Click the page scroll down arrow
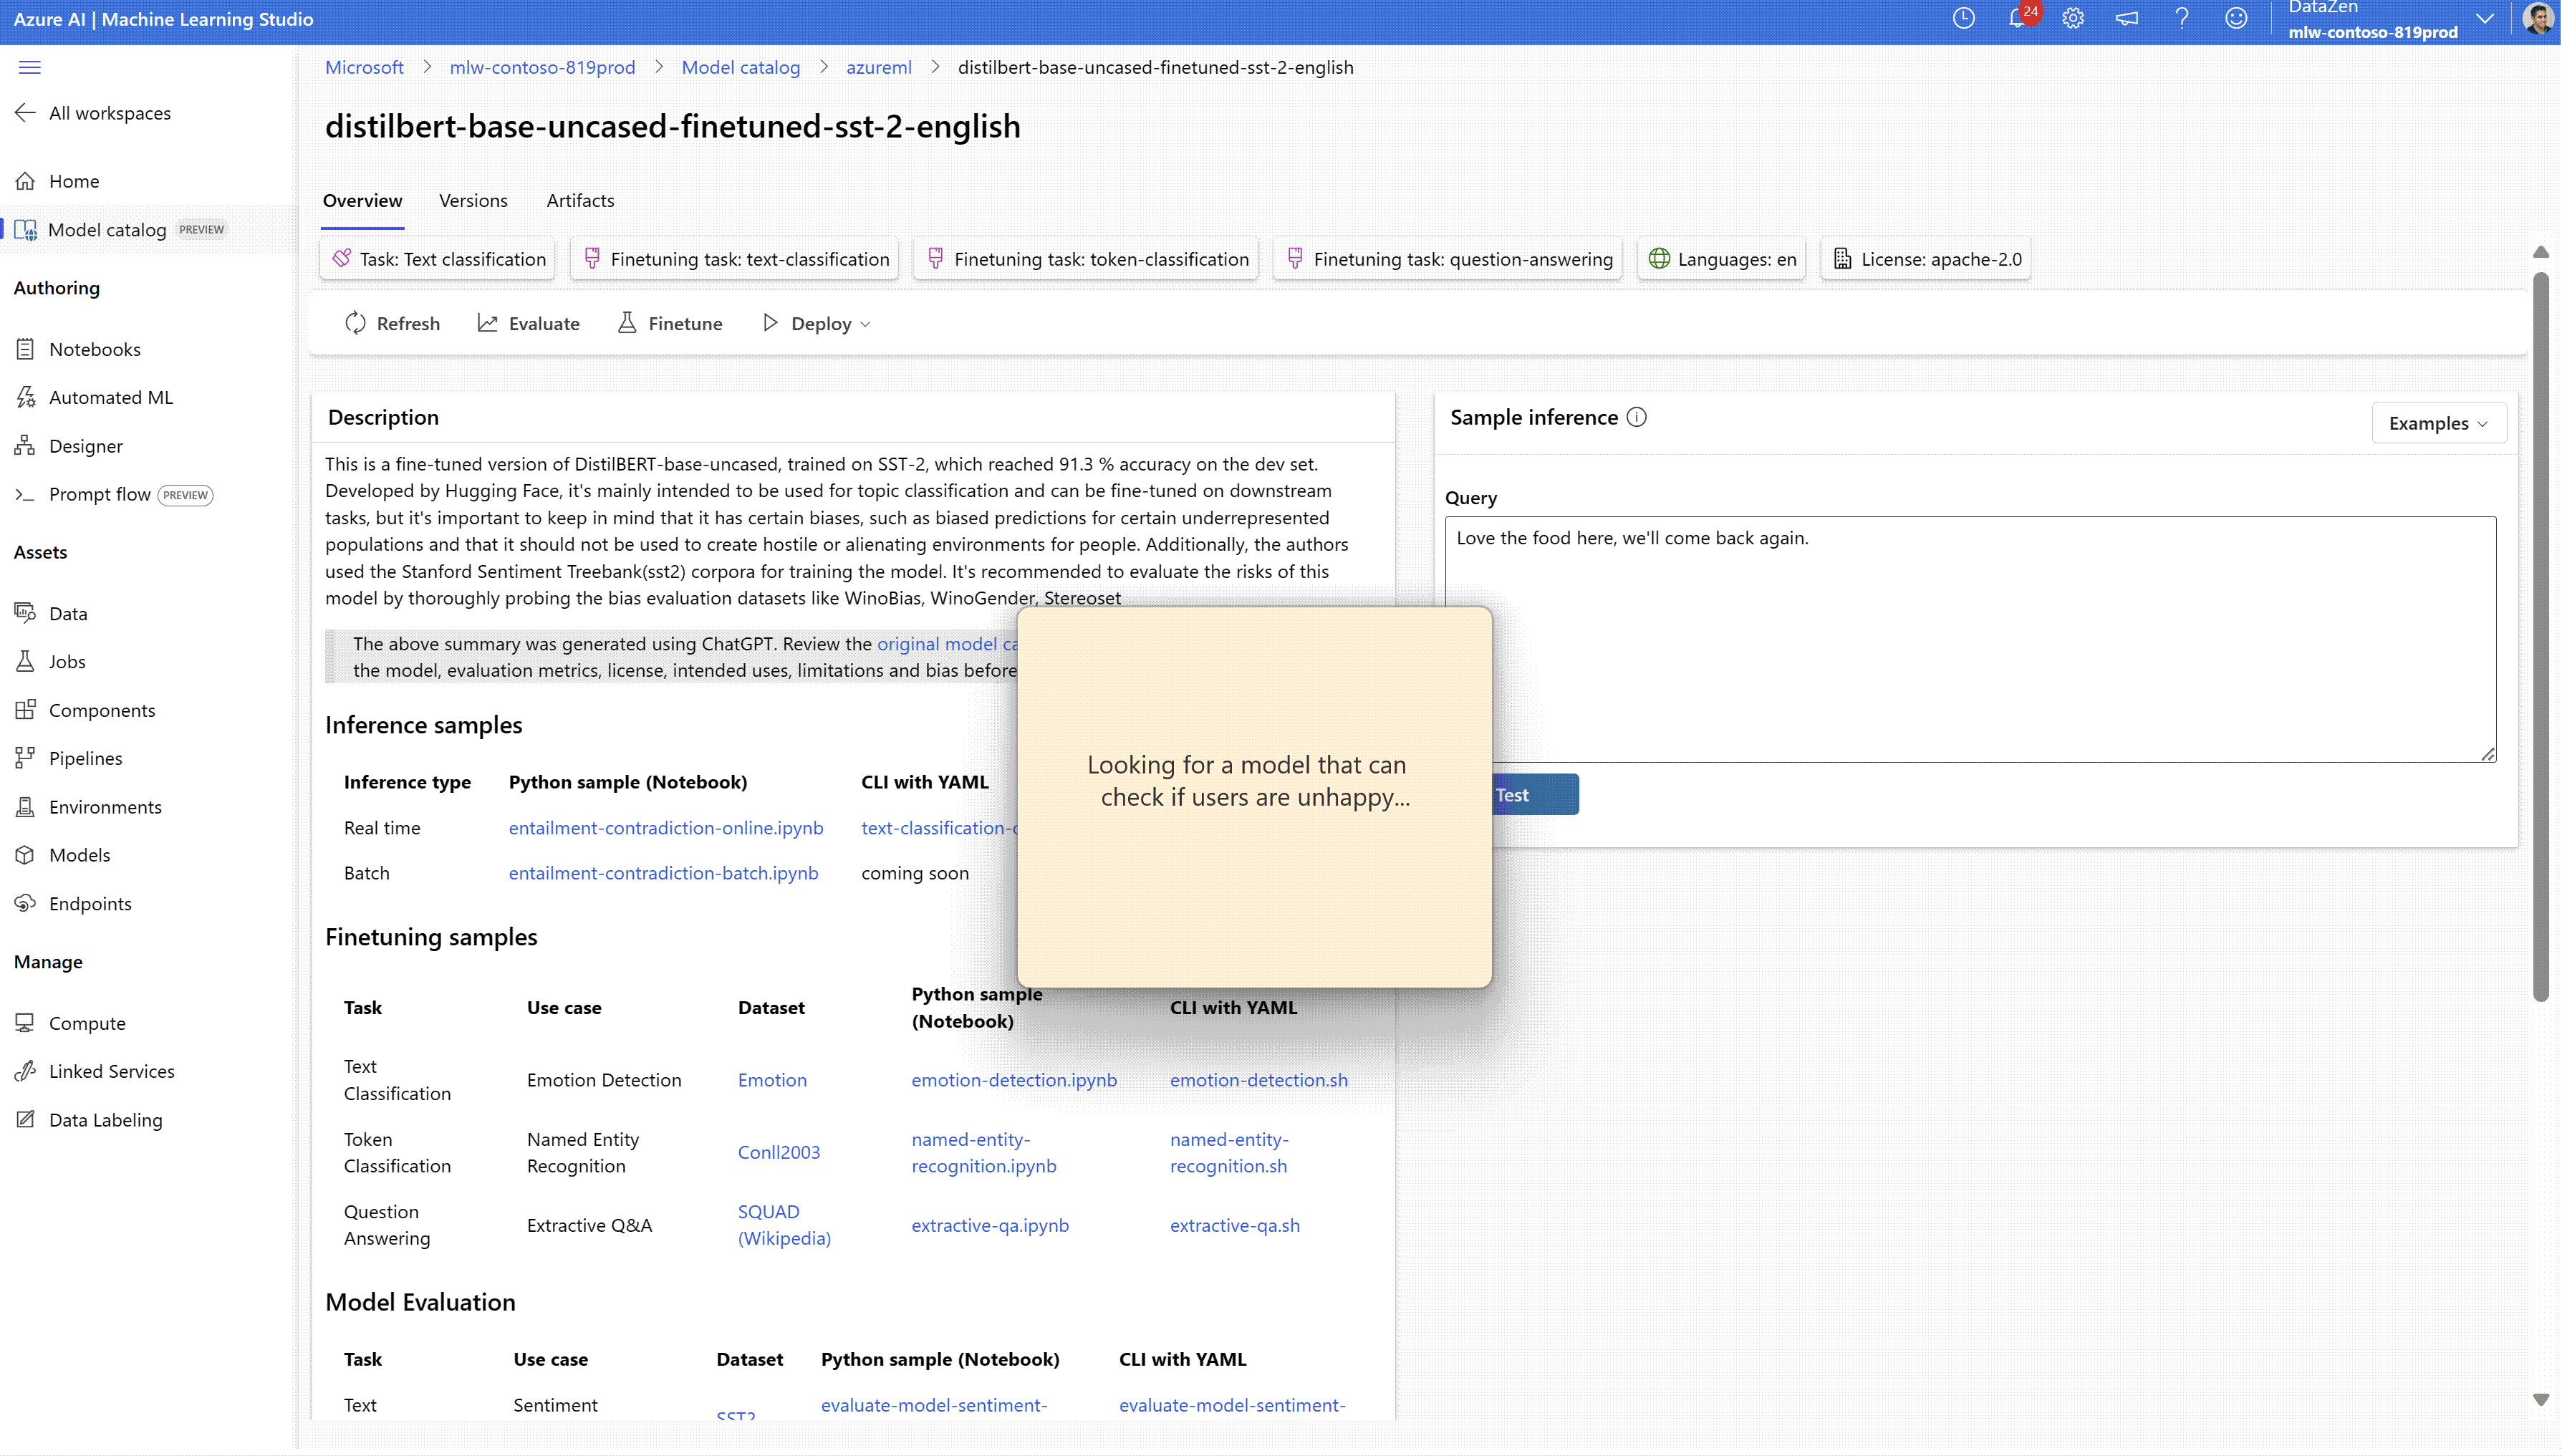This screenshot has width=2562, height=1456. click(x=2540, y=1399)
